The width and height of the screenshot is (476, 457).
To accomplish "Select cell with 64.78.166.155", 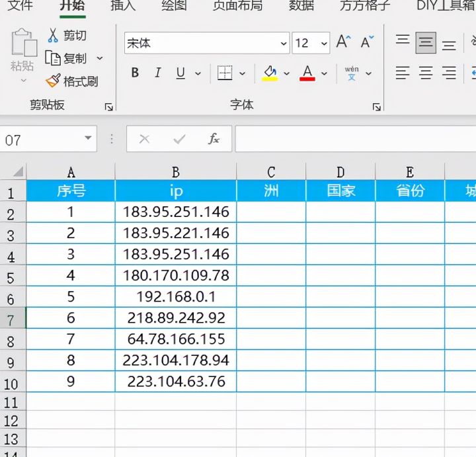I will pos(176,339).
